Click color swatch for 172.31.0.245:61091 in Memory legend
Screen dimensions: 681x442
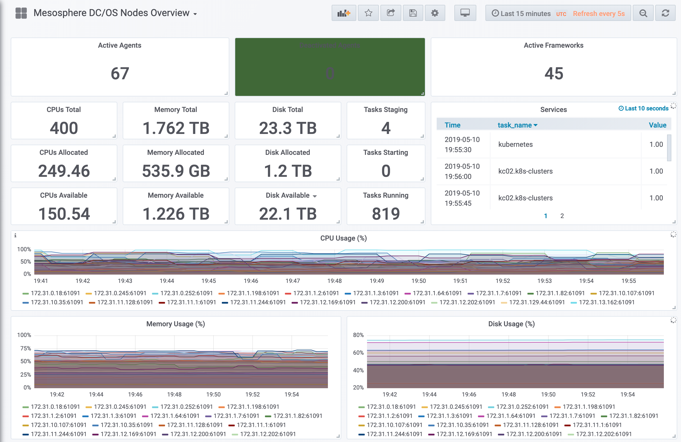tap(89, 407)
